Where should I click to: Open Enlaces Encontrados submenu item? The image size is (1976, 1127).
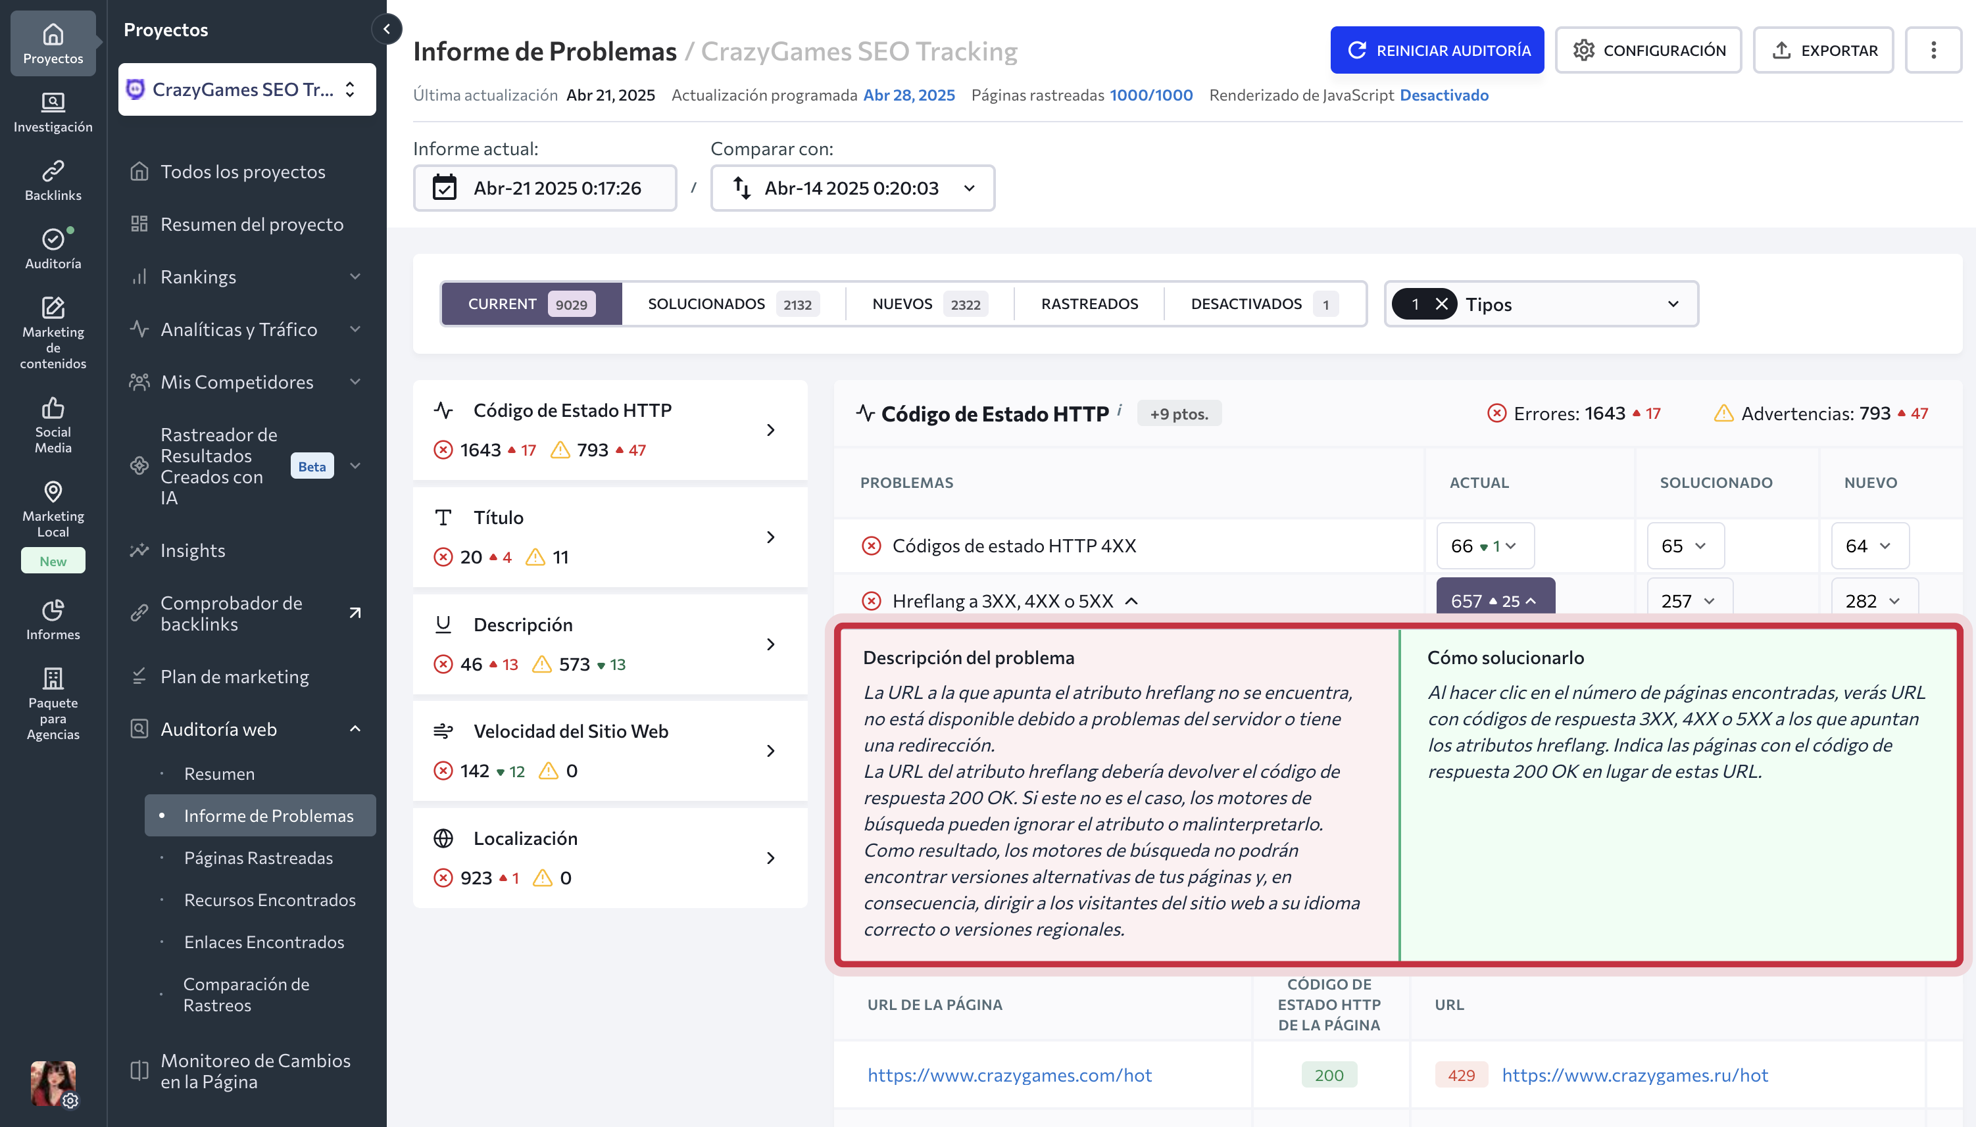pyautogui.click(x=264, y=942)
